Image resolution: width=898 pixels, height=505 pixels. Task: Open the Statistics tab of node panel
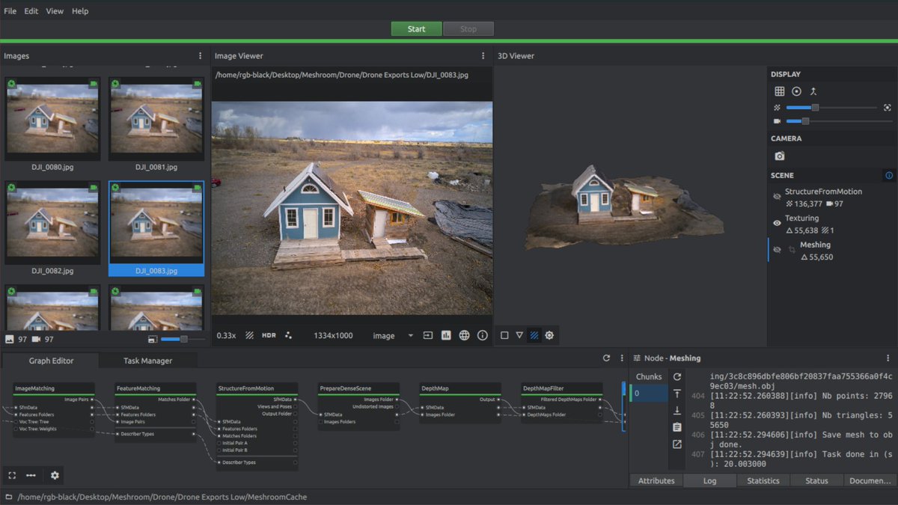(x=763, y=480)
